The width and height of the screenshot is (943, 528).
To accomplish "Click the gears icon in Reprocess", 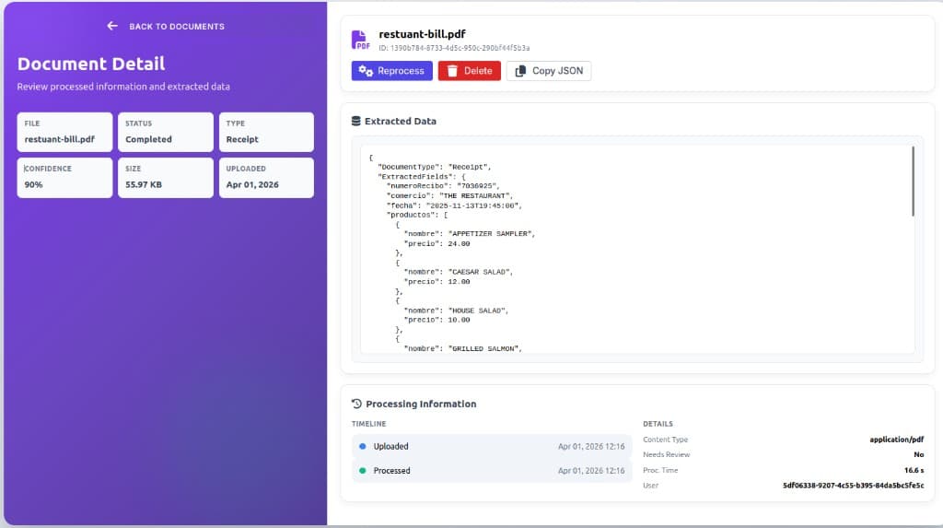I will click(x=365, y=71).
